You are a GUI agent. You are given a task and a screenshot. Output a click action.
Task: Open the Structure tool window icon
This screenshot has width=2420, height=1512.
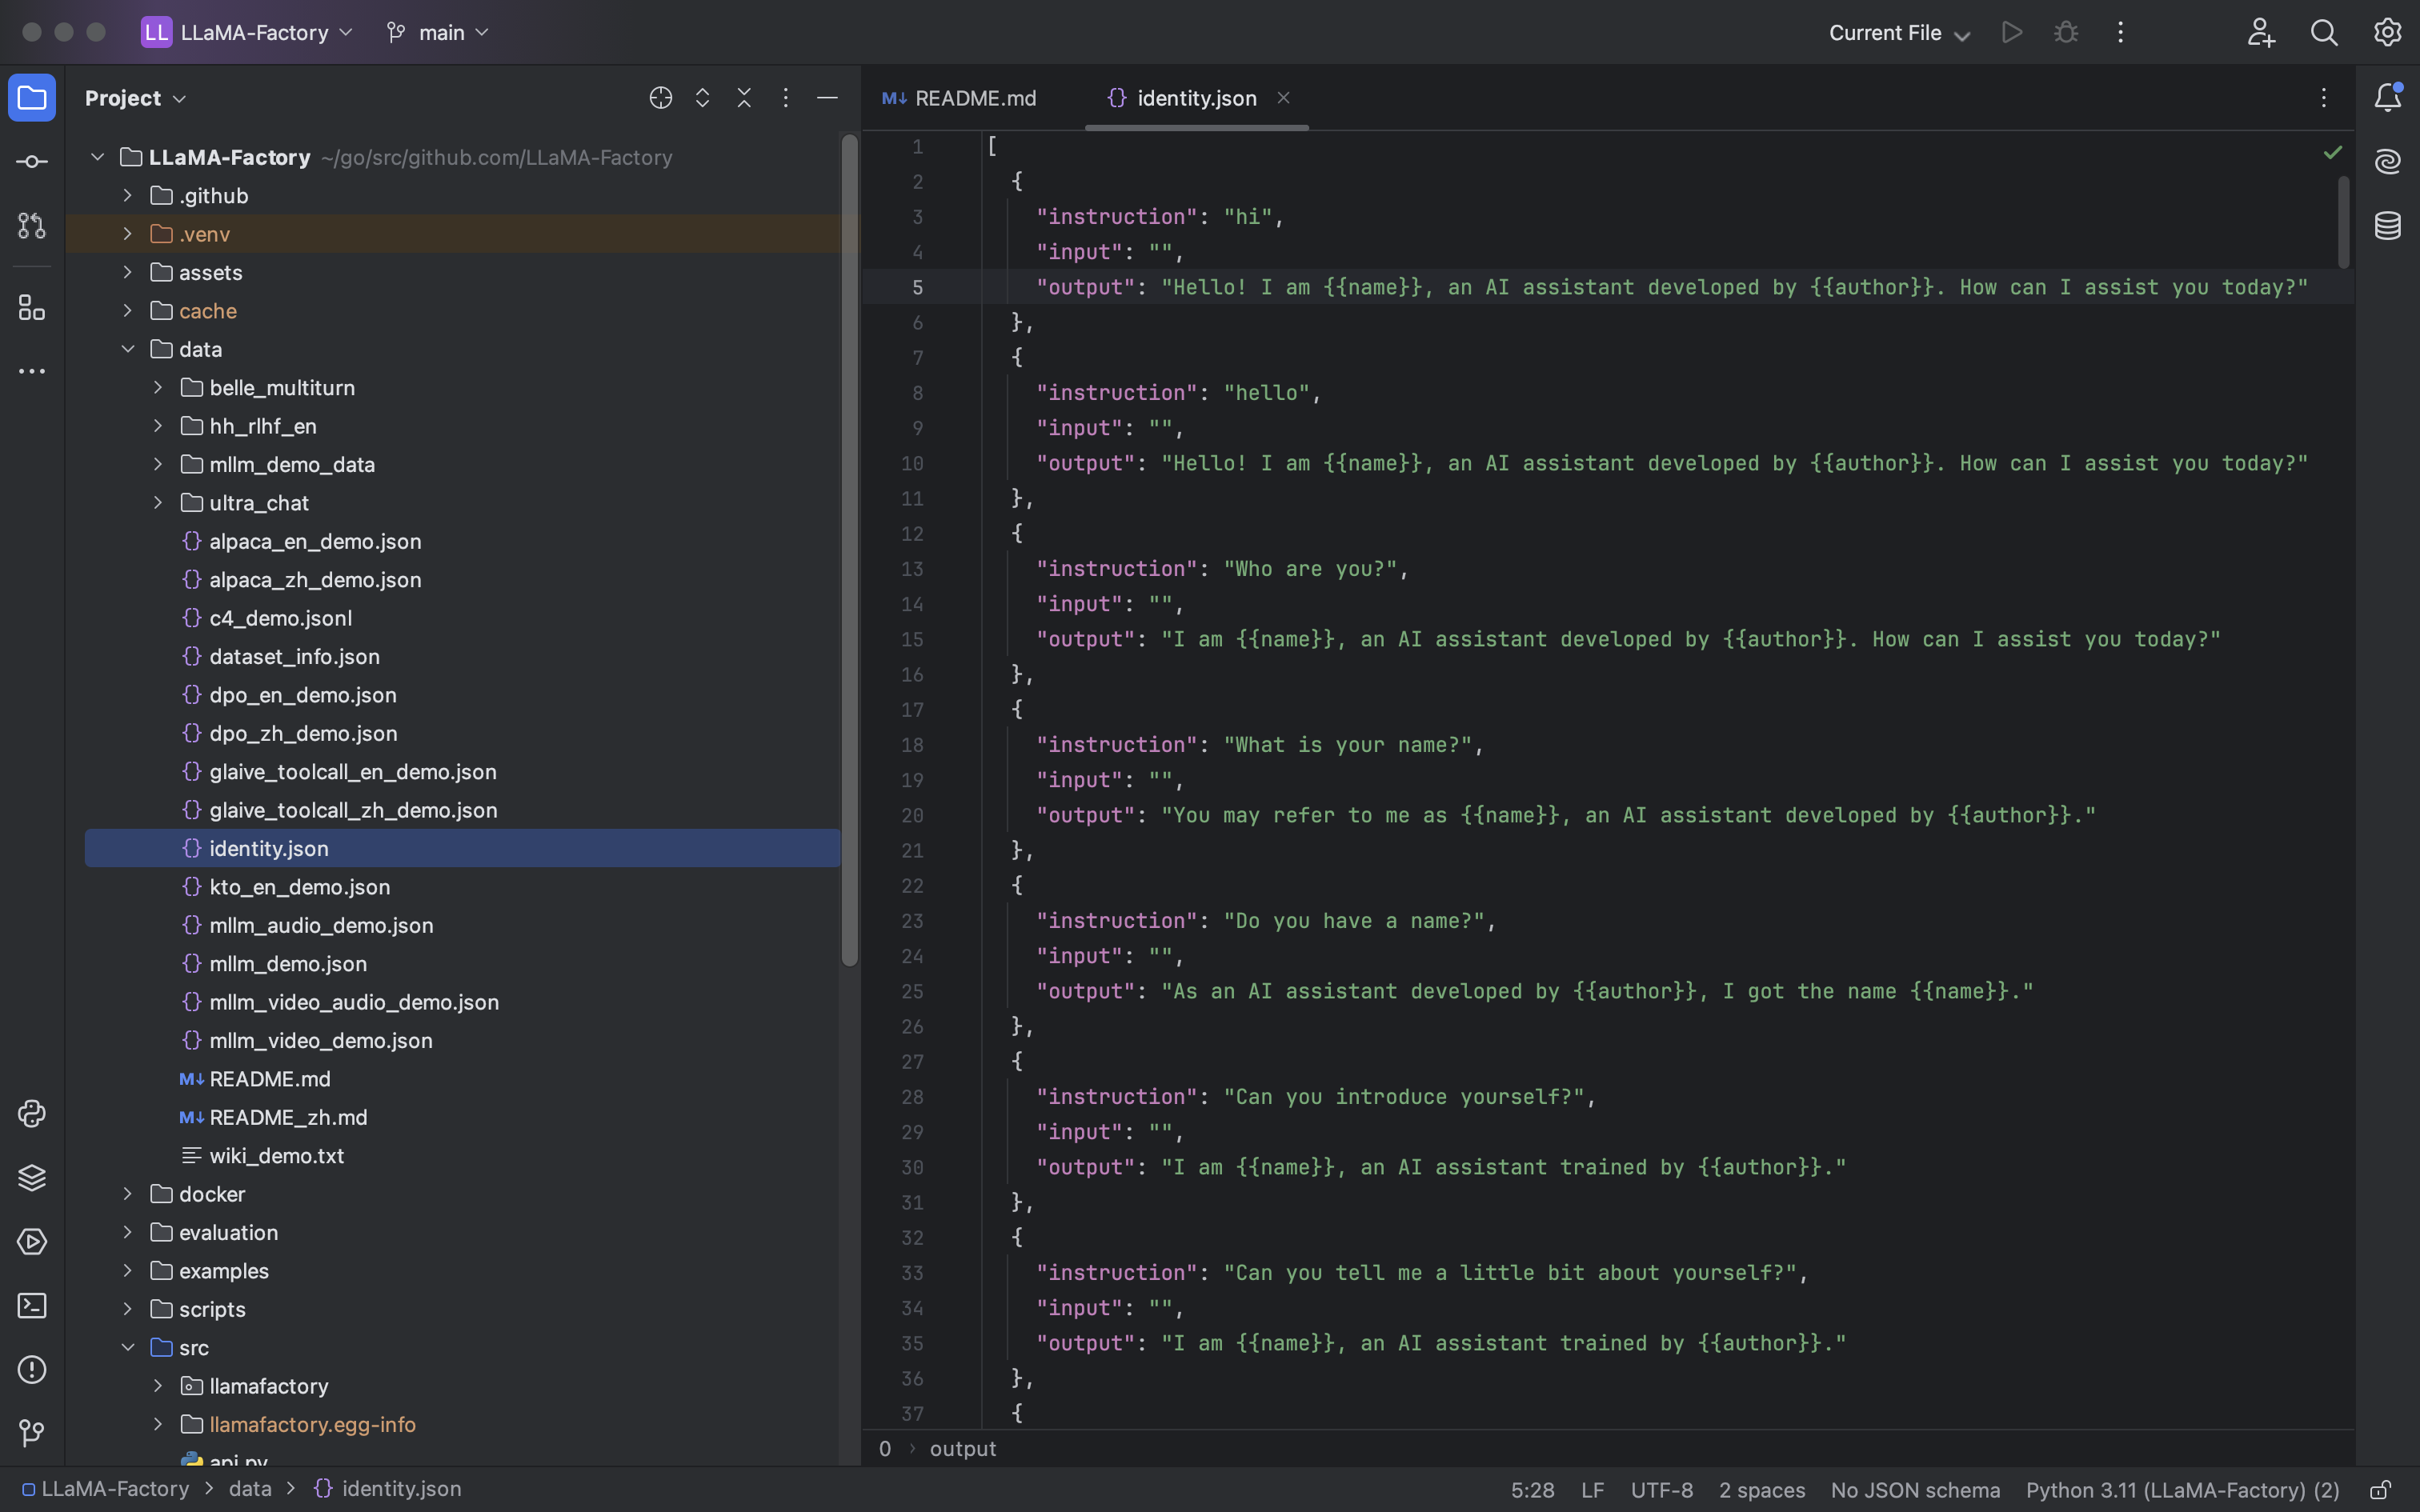32,308
